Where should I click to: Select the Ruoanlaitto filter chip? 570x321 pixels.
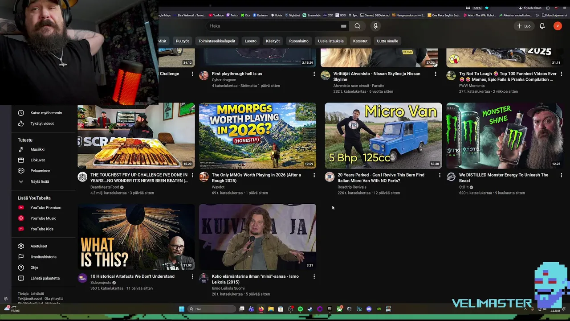[x=299, y=41]
